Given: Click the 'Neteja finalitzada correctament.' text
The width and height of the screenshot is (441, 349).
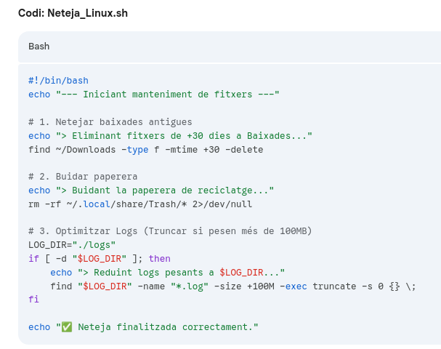Looking at the screenshot, I should pos(168,327).
